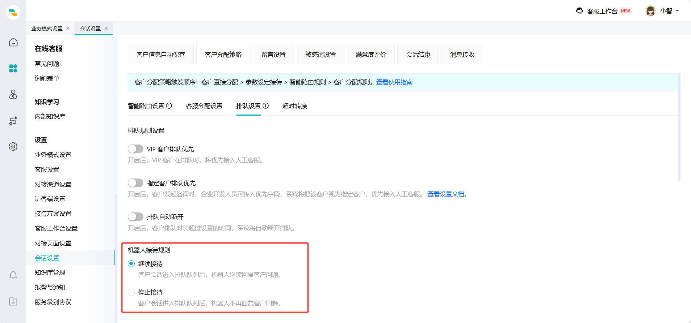Go to 对接渠道设置 in sidebar
691x323 pixels.
point(53,184)
